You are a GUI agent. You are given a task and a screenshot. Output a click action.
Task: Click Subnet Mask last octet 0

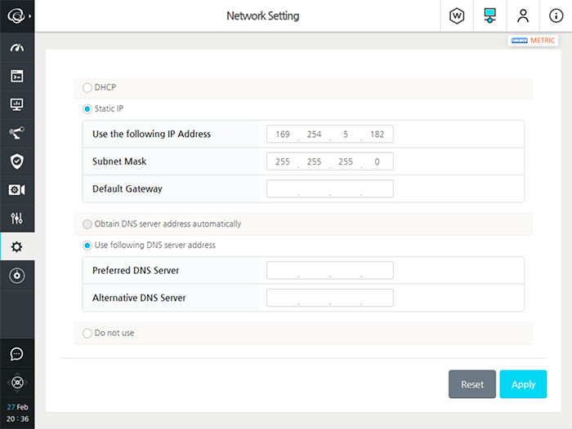coord(378,161)
